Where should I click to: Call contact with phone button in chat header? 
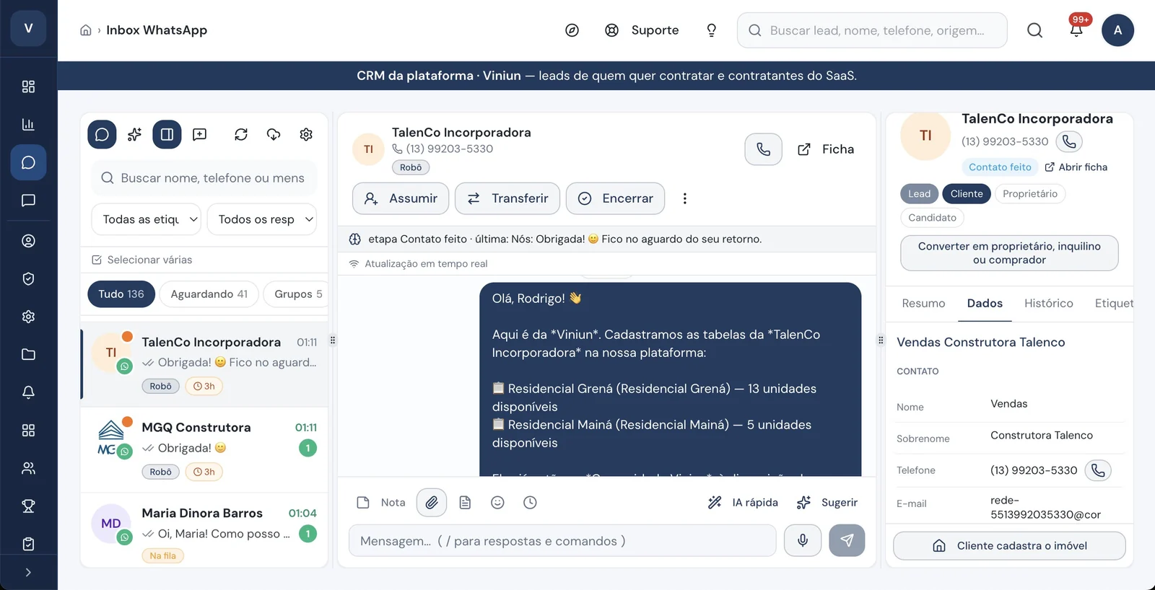(x=763, y=149)
